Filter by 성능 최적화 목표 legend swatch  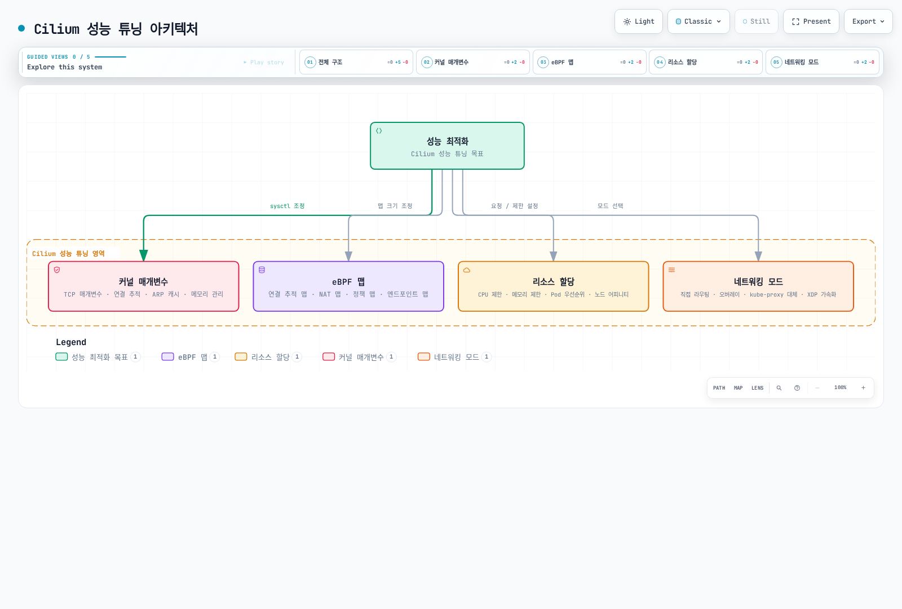click(x=61, y=357)
